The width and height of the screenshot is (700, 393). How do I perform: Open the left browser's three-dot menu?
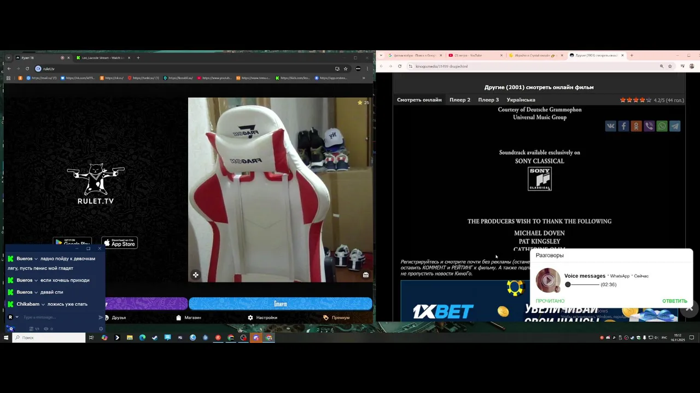click(x=367, y=69)
